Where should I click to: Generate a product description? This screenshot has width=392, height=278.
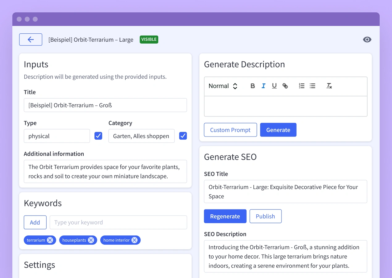tap(278, 130)
